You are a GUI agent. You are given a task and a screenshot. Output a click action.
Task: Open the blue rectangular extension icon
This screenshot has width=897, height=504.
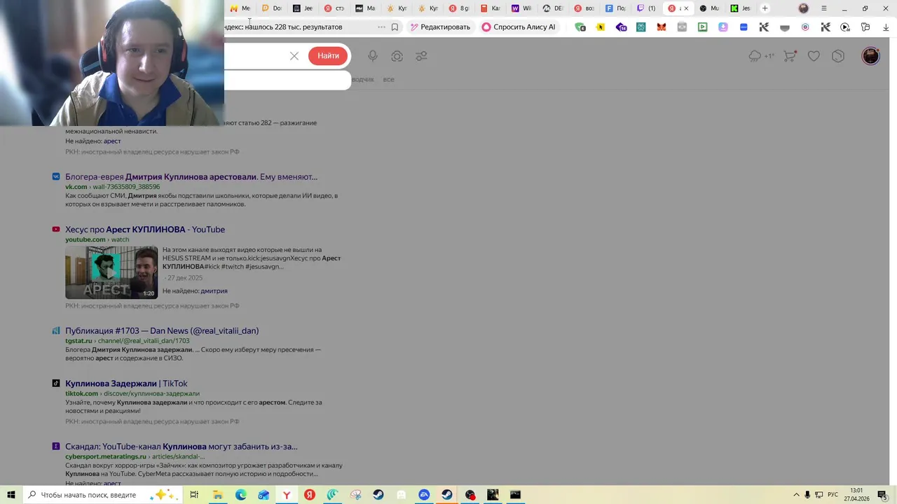point(744,27)
